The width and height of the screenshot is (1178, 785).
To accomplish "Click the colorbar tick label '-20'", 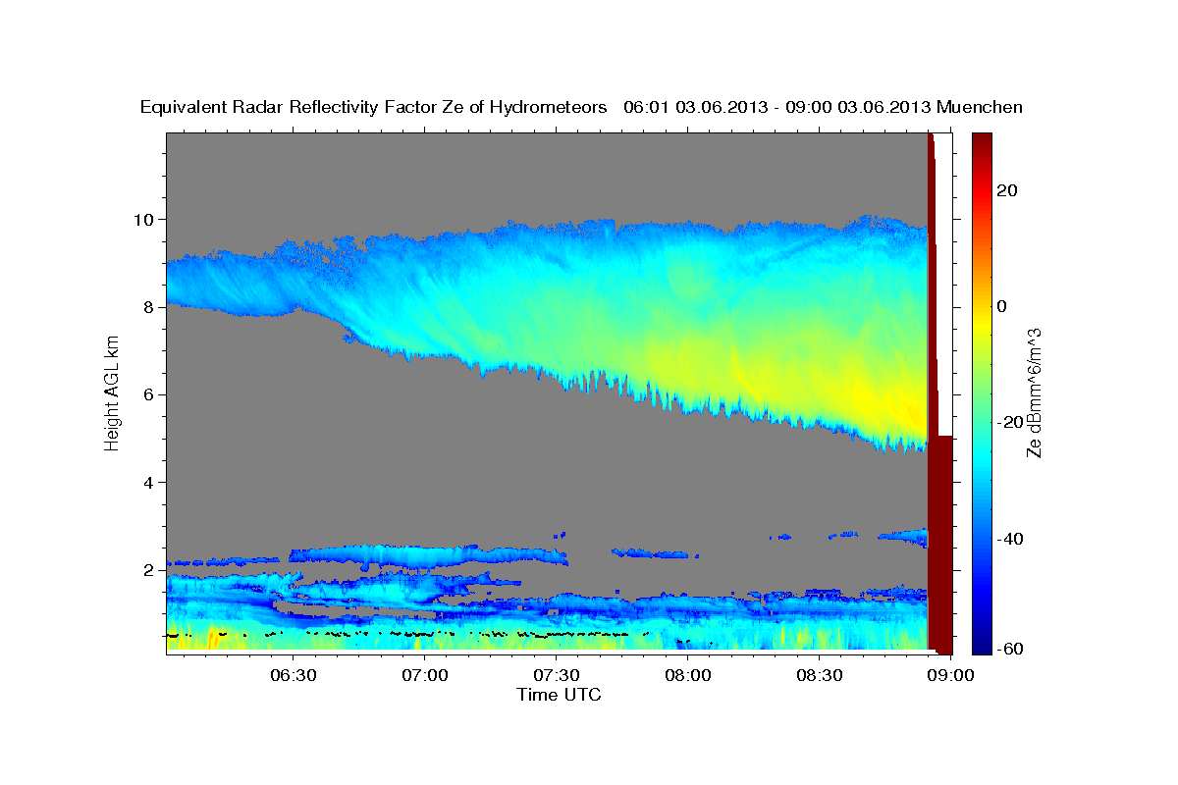I will coord(1009,422).
